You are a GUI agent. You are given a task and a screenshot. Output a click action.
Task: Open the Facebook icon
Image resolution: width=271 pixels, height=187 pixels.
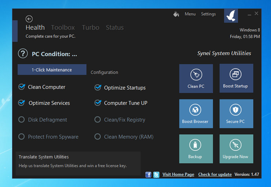point(148,175)
